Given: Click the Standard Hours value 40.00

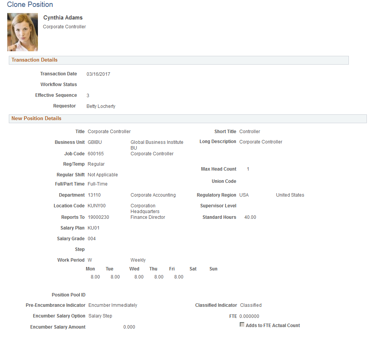Looking at the screenshot, I should coord(250,217).
